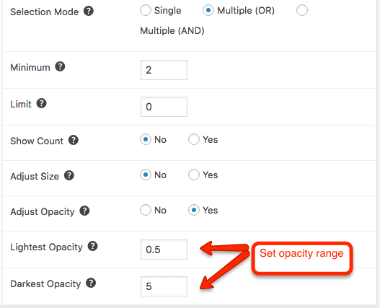Open the Adjust Size help icon
Image resolution: width=380 pixels, height=308 pixels.
pyautogui.click(x=69, y=175)
